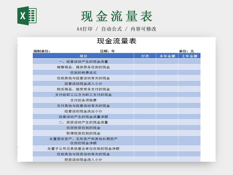Click the 收到的税费返还 cell

[83, 73]
